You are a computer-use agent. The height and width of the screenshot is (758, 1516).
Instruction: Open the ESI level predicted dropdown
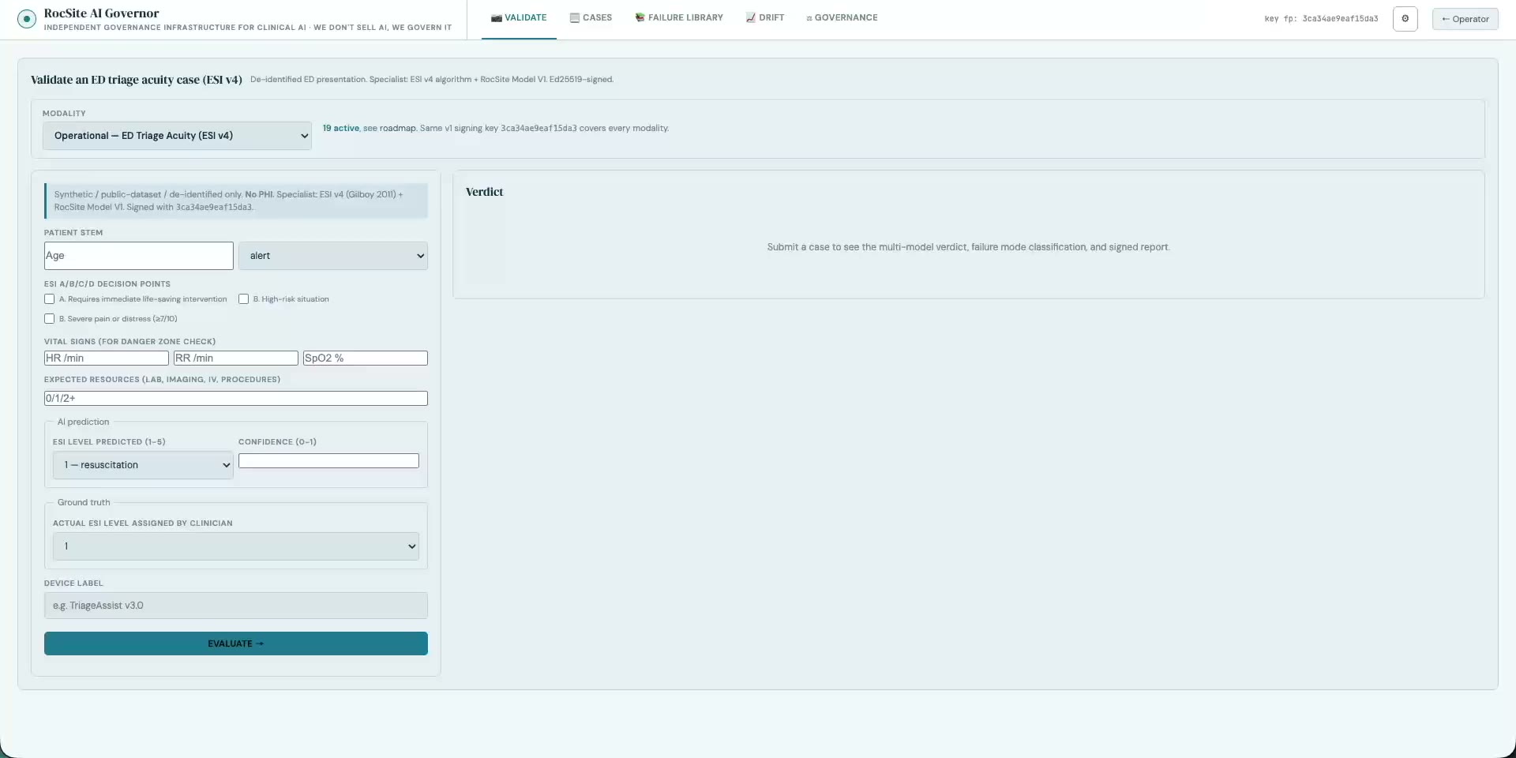[x=143, y=465]
